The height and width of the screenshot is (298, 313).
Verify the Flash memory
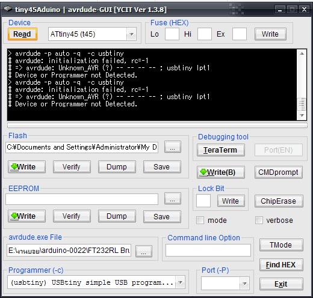click(x=72, y=167)
